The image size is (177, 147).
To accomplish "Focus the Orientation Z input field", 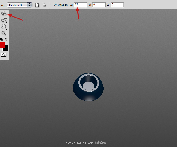I will click(x=117, y=5).
